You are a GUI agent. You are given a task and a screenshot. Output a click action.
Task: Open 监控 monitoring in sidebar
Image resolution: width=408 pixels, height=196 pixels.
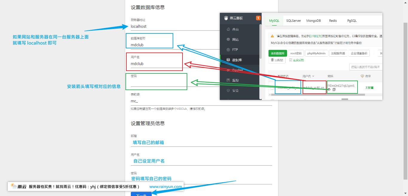tap(240, 80)
